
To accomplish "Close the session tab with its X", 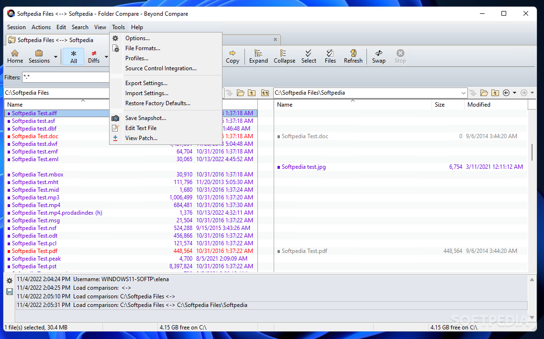I will [275, 40].
